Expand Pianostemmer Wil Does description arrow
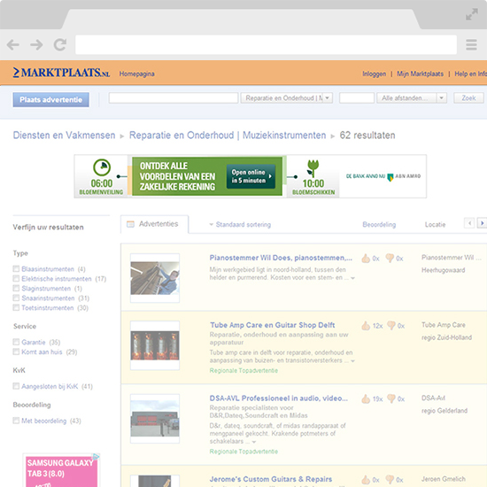The width and height of the screenshot is (487, 487). point(352,278)
